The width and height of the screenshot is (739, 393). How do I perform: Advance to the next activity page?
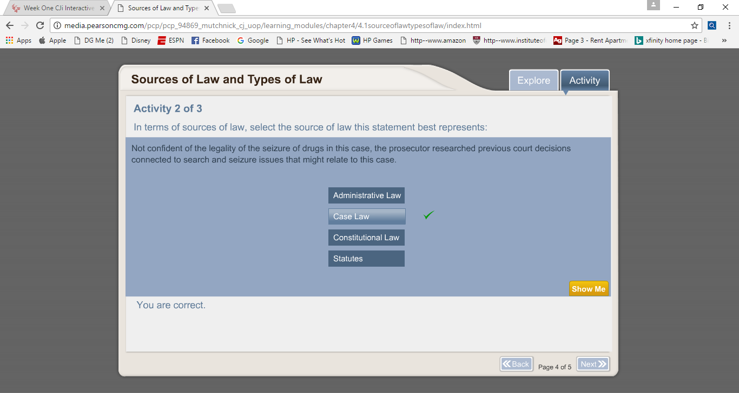click(x=592, y=363)
